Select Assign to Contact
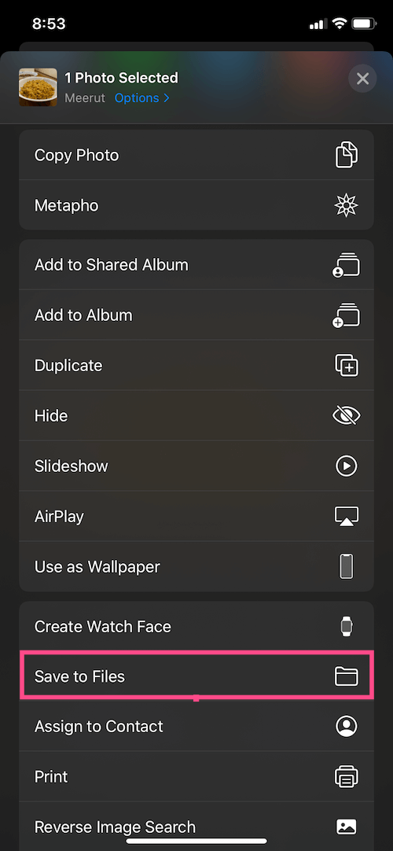Screen dimensions: 393x851 tap(196, 726)
